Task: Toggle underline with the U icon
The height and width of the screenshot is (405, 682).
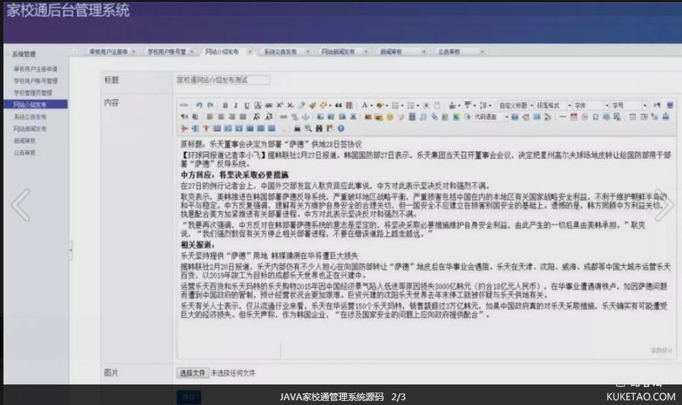Action: [x=246, y=106]
